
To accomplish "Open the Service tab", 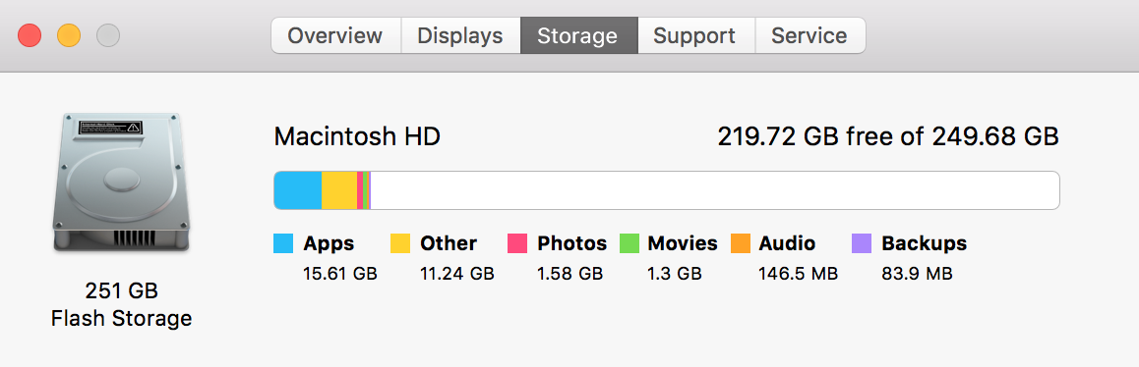I will (x=809, y=35).
